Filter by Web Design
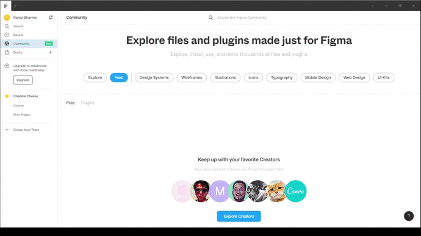Viewport: 421px width, 236px height. (x=354, y=78)
